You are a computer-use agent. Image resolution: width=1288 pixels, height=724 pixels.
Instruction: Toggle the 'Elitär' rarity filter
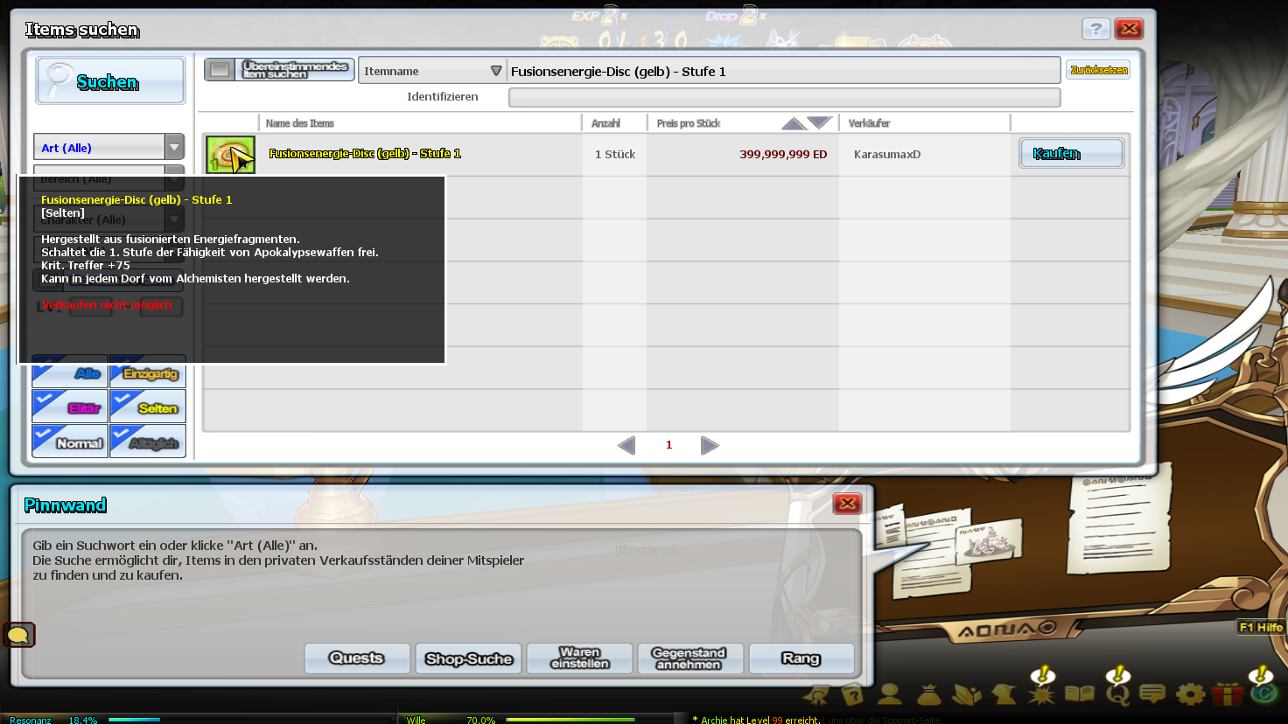(70, 407)
